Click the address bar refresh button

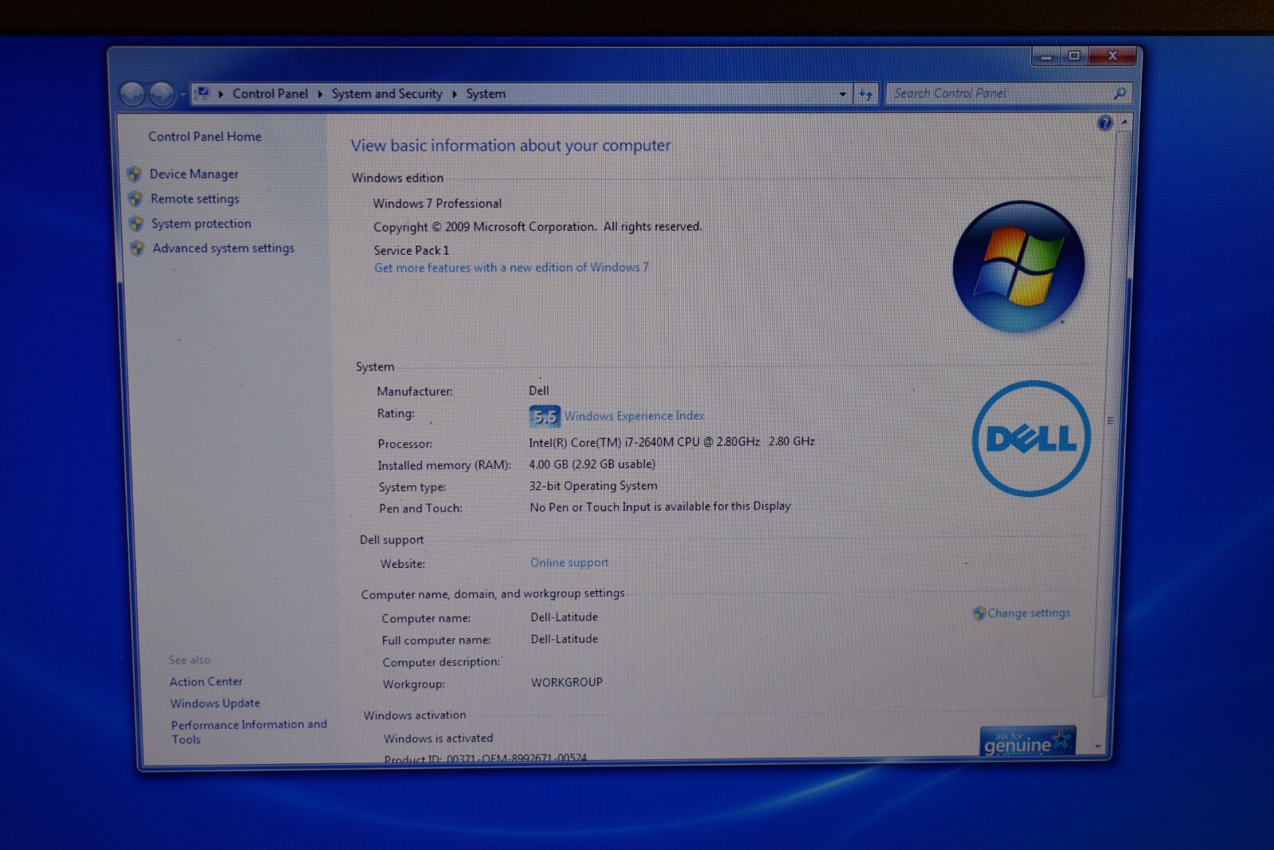pos(866,94)
